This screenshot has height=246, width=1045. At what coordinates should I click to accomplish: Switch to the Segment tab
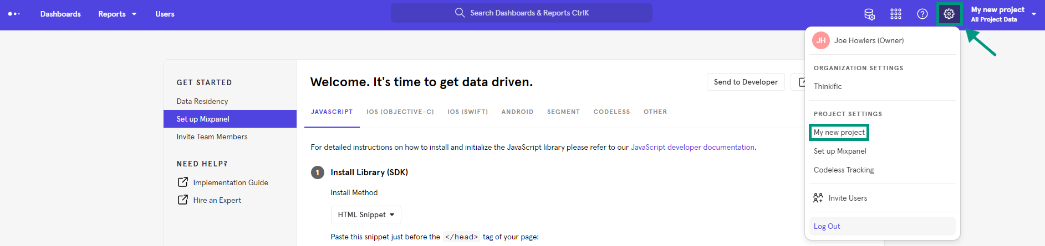(564, 112)
